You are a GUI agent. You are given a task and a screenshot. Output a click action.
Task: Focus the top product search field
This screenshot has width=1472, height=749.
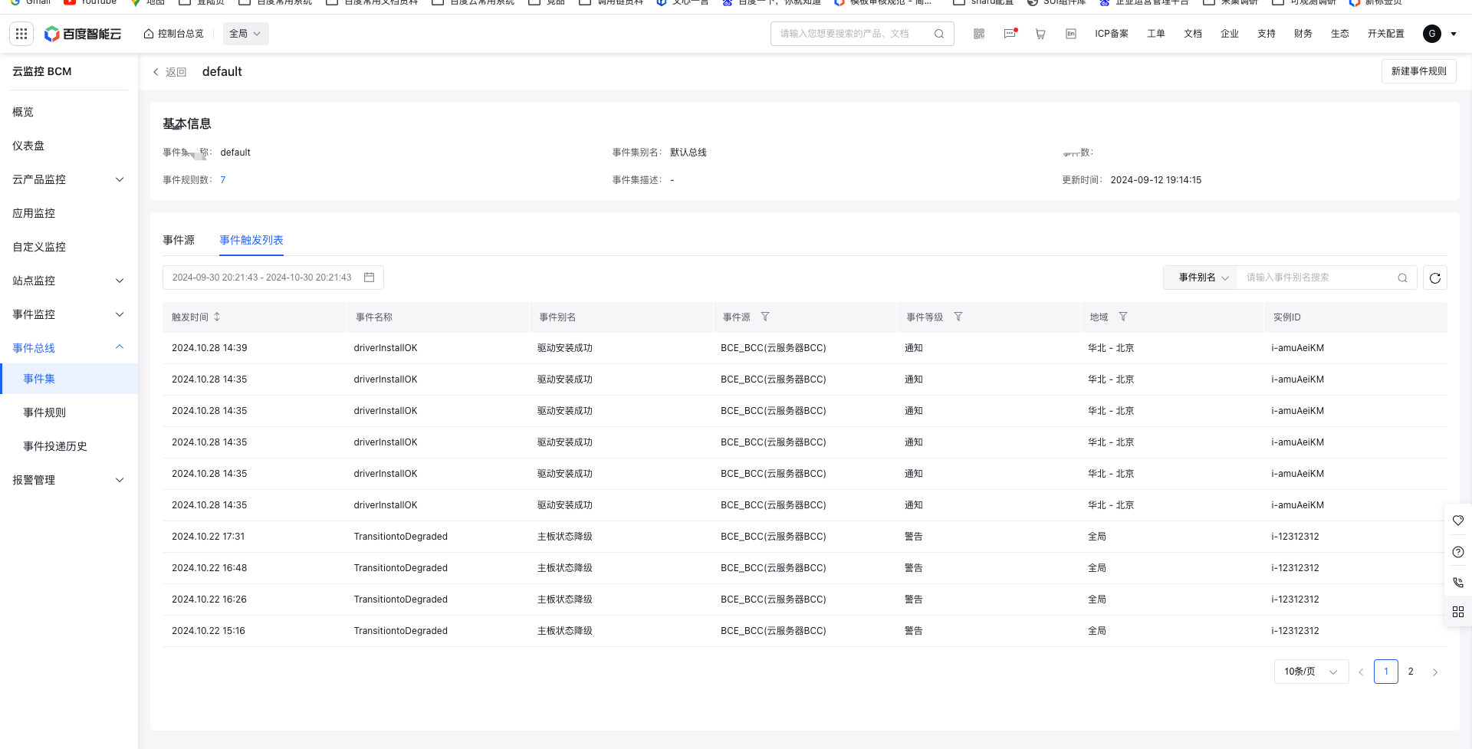pyautogui.click(x=863, y=34)
